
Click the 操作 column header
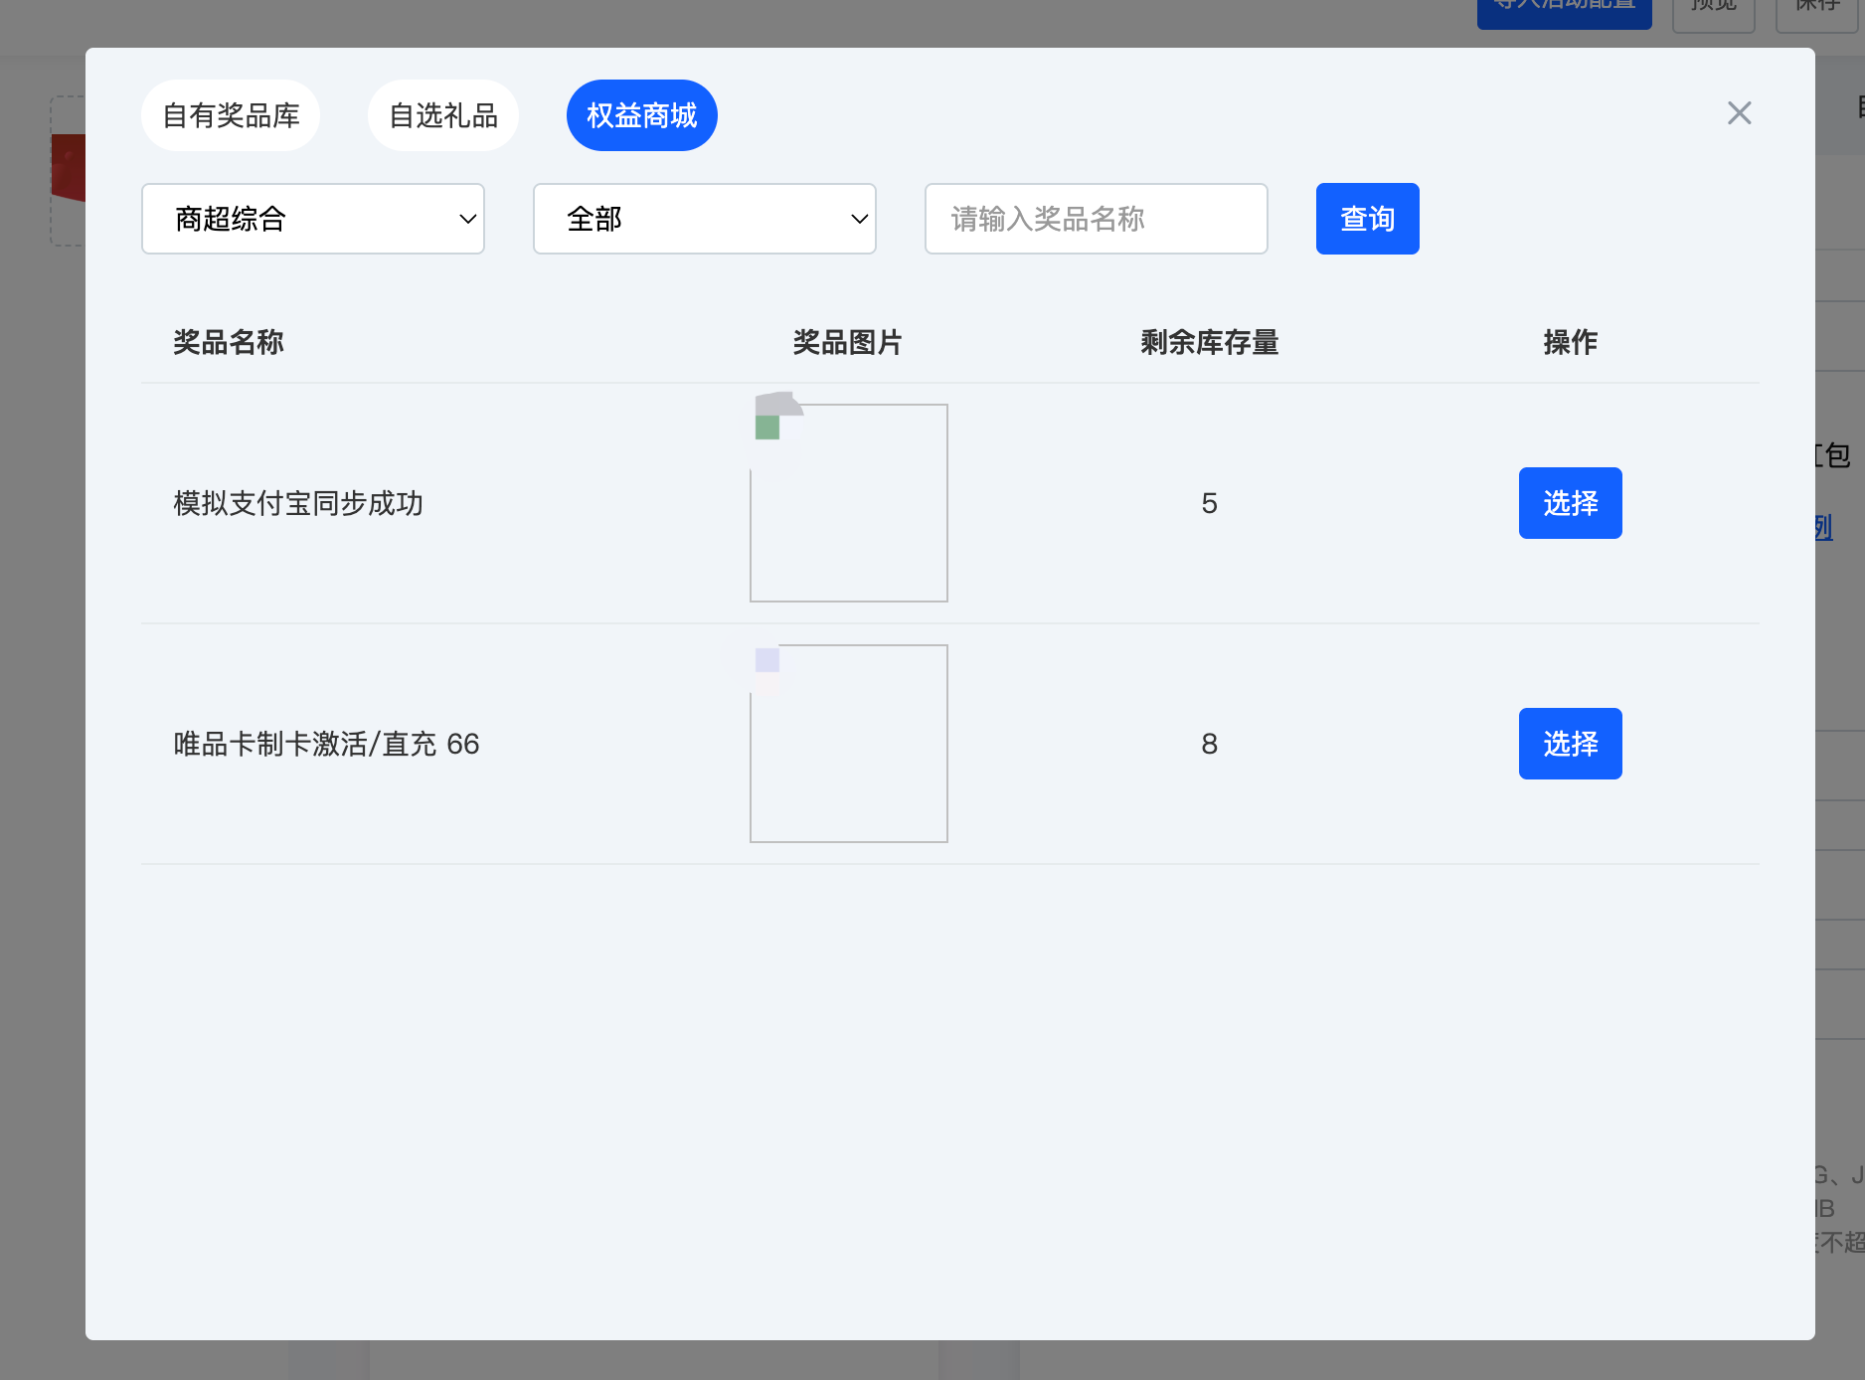point(1570,342)
